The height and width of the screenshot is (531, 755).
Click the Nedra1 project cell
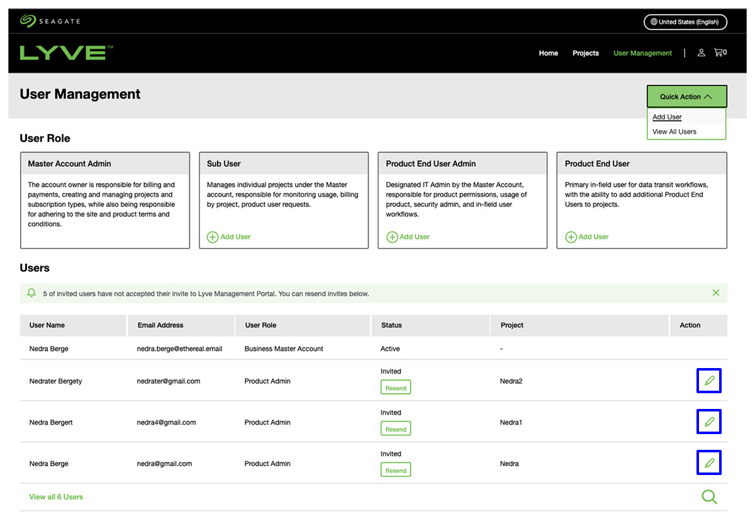click(512, 423)
